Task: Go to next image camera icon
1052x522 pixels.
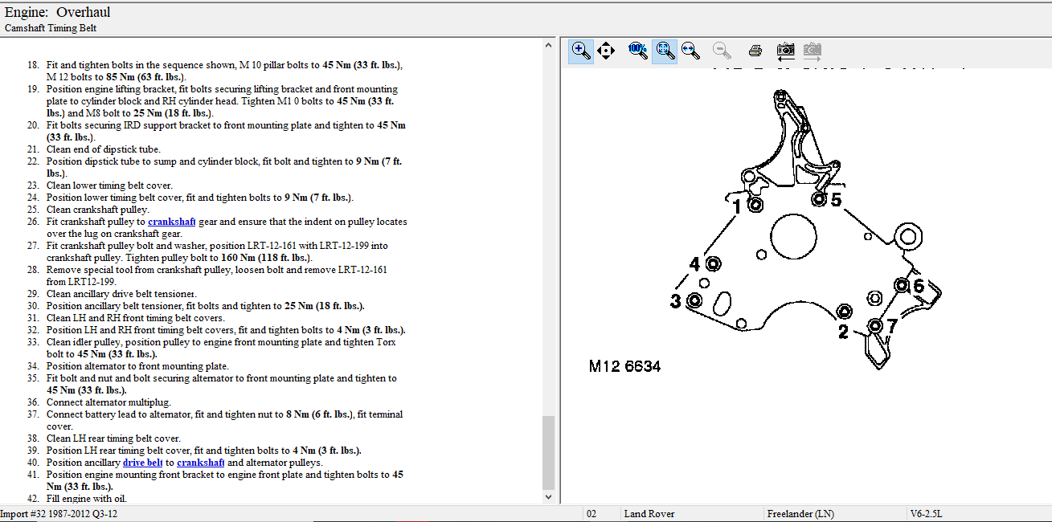Action: coord(812,51)
